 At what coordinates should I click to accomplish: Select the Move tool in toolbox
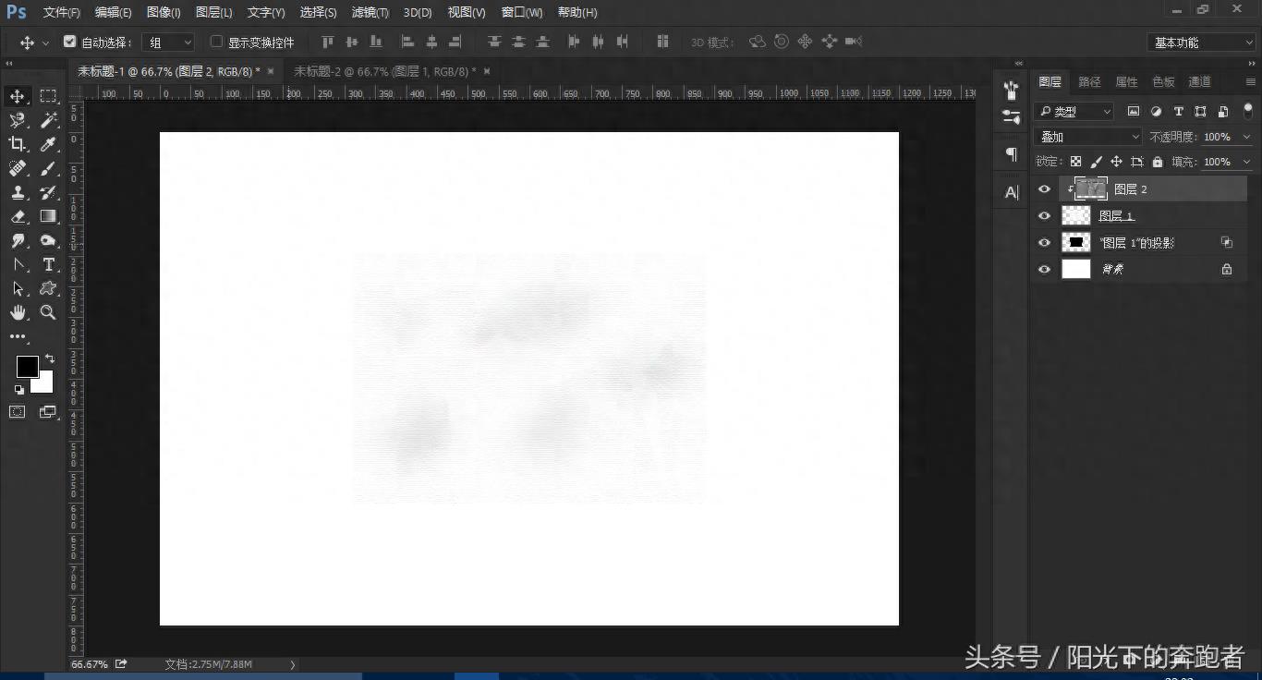[x=18, y=96]
